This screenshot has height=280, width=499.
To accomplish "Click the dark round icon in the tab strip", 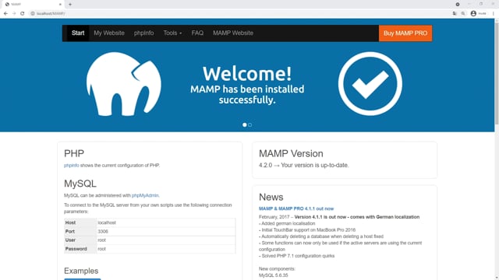I will point(458,5).
